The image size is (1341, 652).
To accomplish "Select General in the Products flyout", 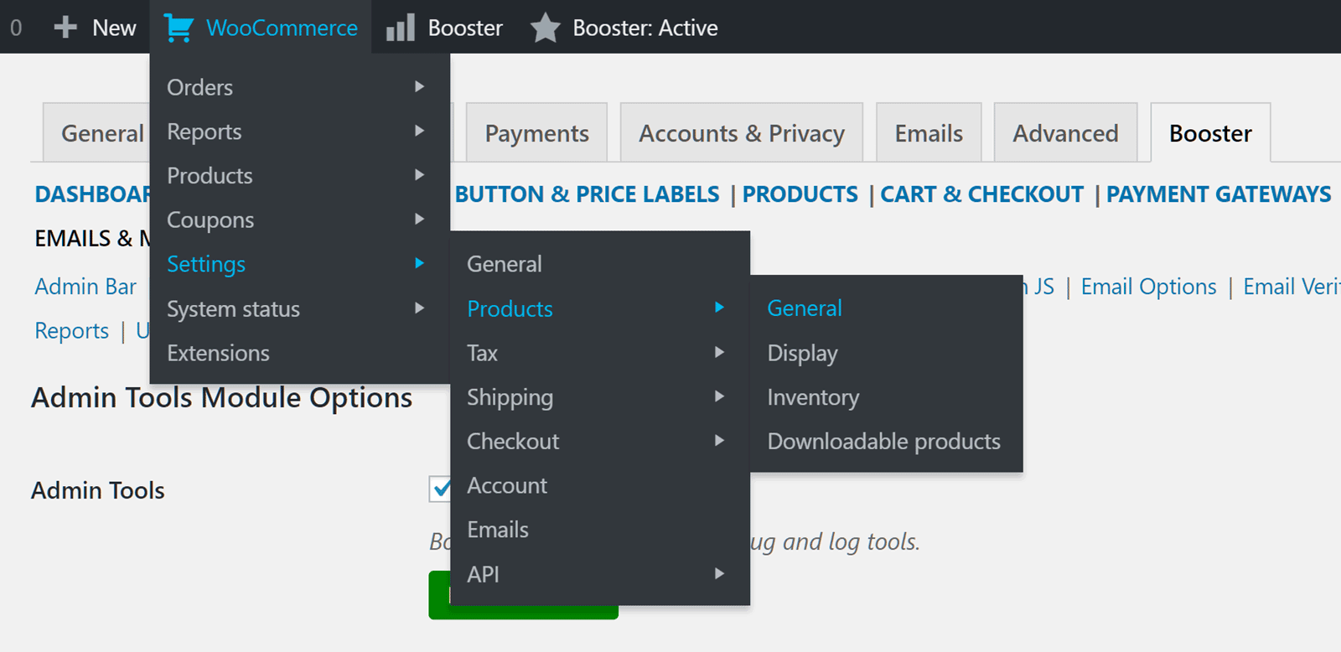I will pos(887,308).
